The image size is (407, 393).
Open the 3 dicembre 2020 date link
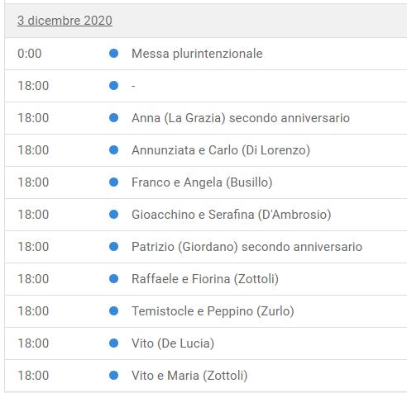tap(65, 21)
